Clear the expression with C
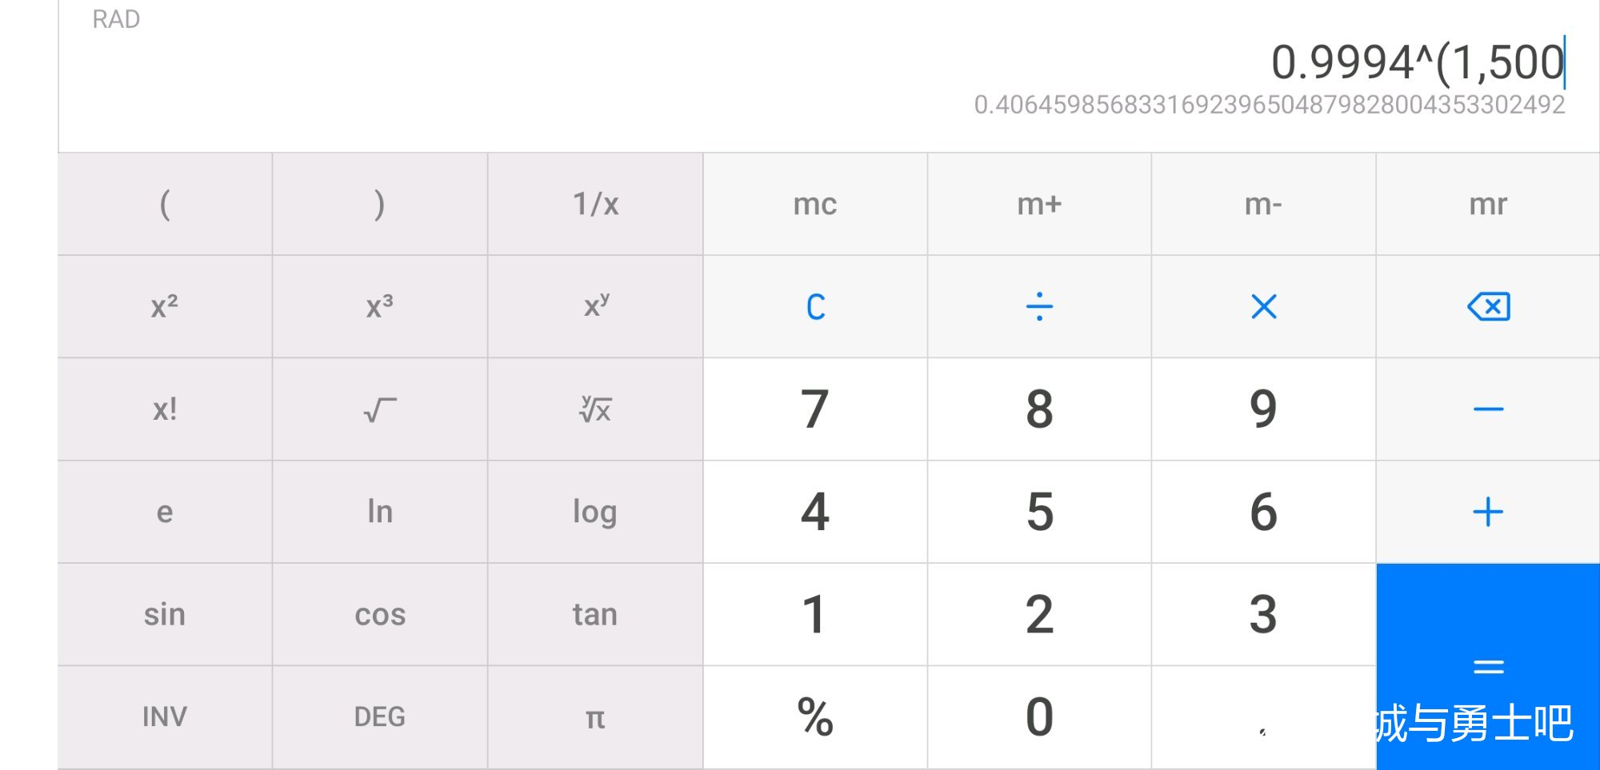 pos(815,306)
